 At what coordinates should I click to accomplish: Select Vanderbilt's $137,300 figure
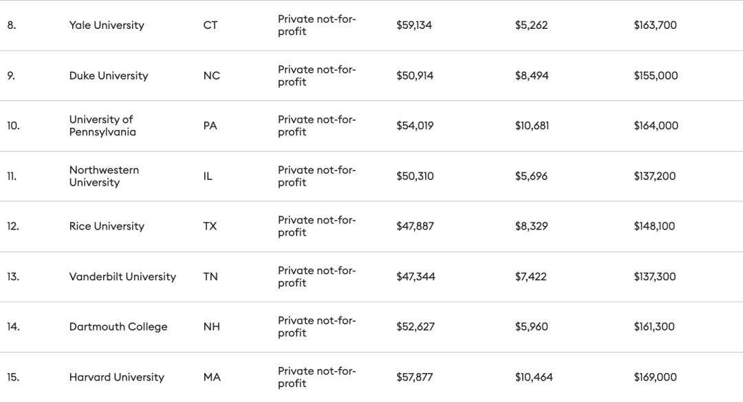pyautogui.click(x=655, y=276)
